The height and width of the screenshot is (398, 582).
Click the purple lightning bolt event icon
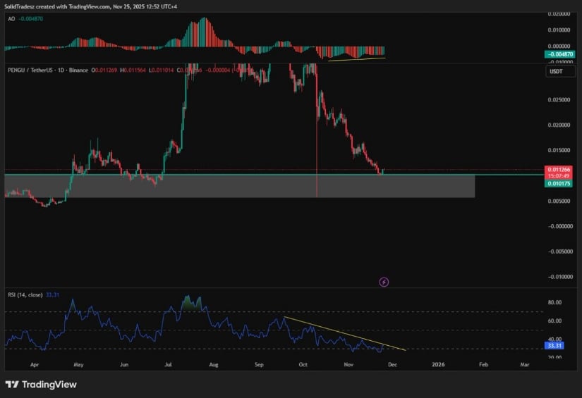[x=384, y=282]
